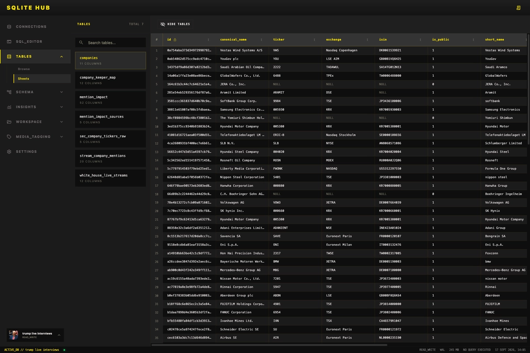Click the Tables sidebar icon
Image resolution: width=530 pixels, height=353 pixels.
[x=9, y=56]
